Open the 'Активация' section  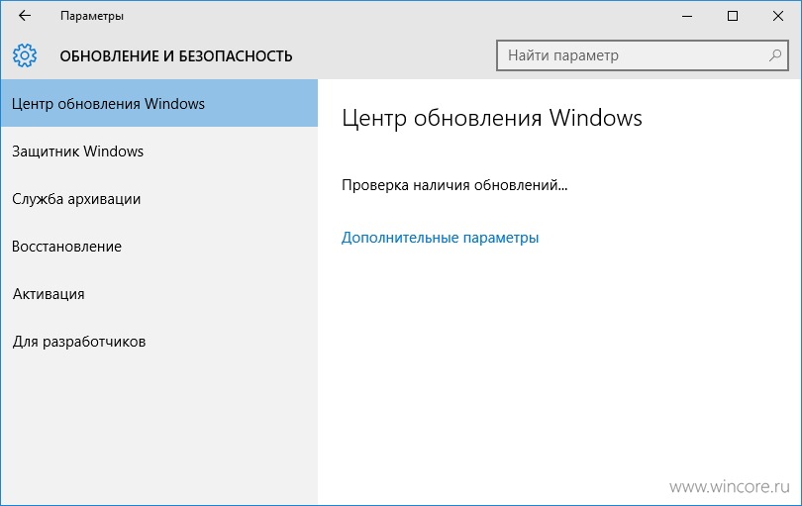[159, 294]
